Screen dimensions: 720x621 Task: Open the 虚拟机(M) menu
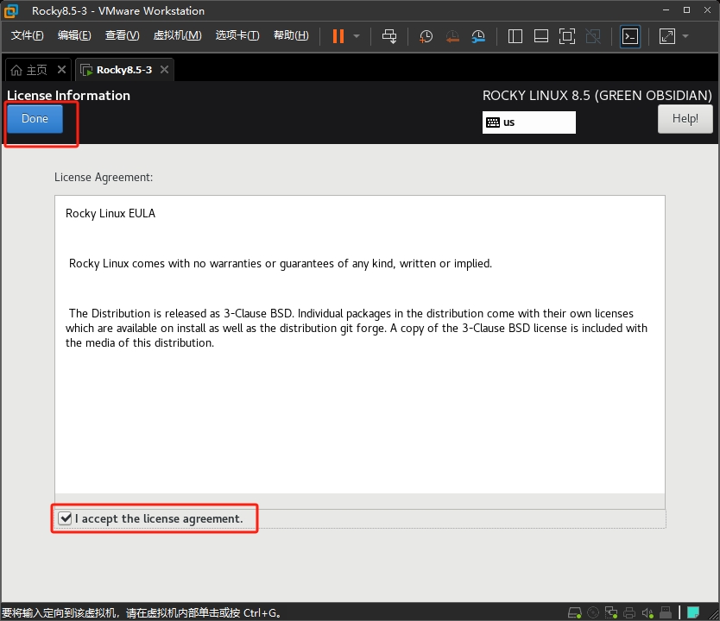click(x=177, y=35)
